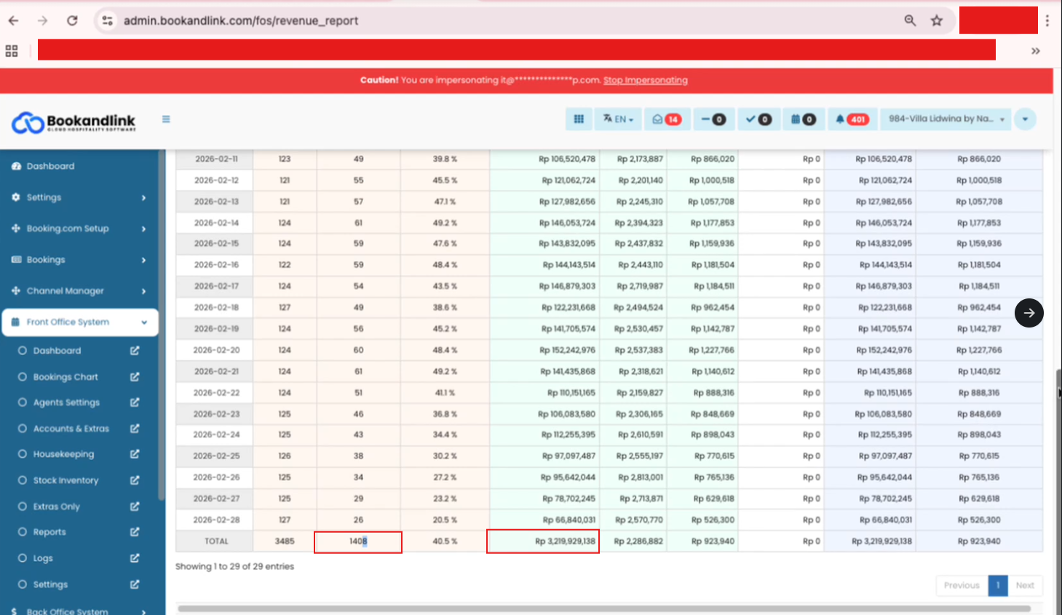Check the inbox icon showing 14 messages

tap(667, 119)
